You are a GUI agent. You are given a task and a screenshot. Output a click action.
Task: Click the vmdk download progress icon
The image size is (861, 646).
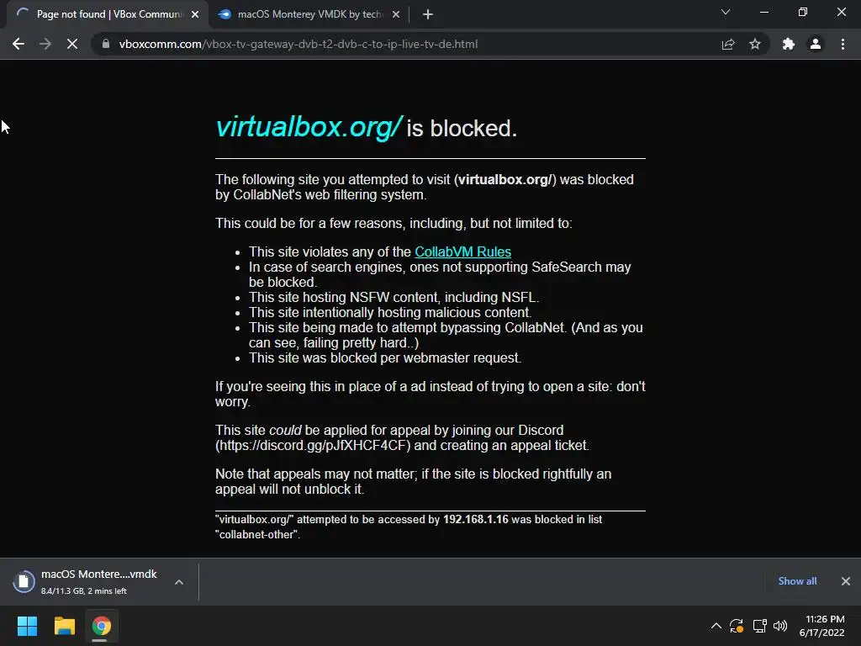(x=24, y=582)
